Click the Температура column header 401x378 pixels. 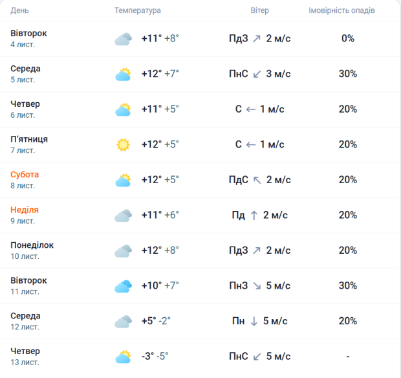[x=138, y=11]
